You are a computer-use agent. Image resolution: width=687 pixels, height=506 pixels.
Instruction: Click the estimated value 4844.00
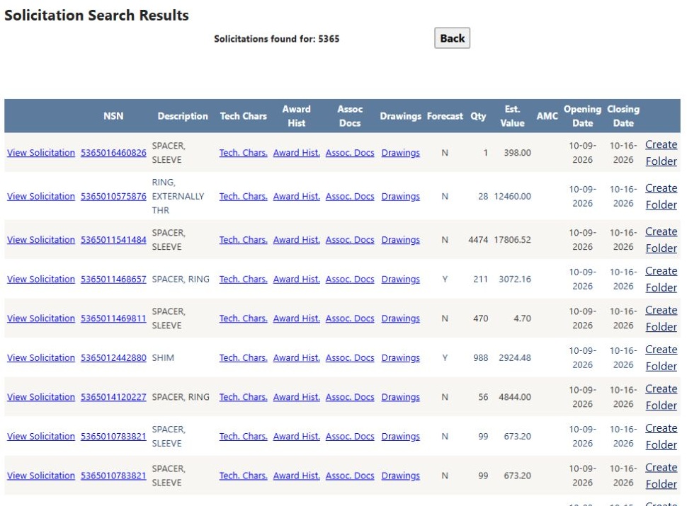point(515,397)
